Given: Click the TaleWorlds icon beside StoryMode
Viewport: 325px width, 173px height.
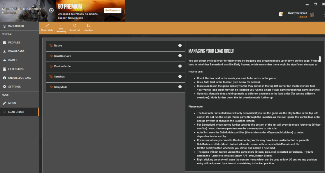Looking at the screenshot, I should [x=51, y=87].
